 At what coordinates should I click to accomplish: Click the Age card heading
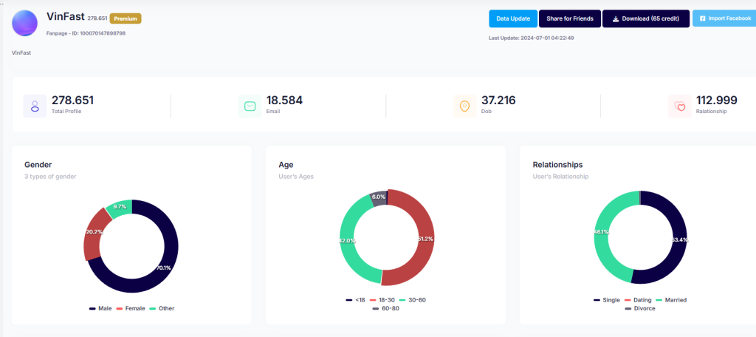[286, 165]
